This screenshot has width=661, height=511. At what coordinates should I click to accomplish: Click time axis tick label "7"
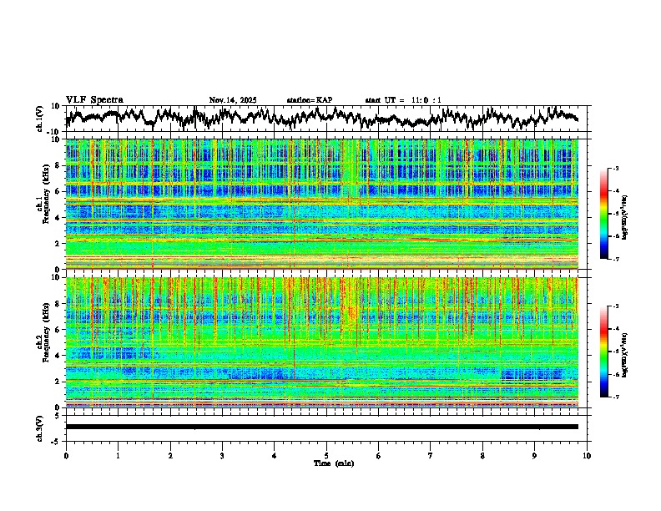tap(431, 456)
